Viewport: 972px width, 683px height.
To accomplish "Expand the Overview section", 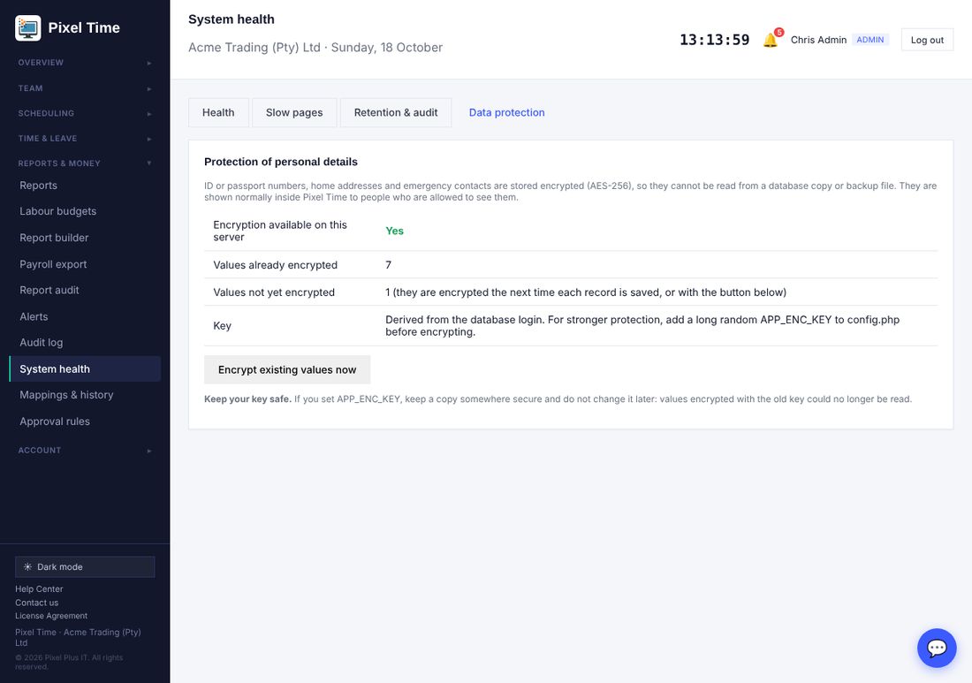I will pos(85,63).
